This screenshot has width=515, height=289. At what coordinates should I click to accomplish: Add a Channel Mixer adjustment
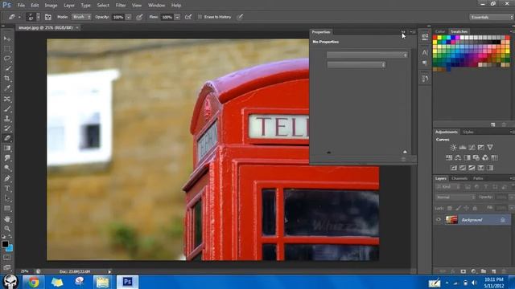(485, 157)
